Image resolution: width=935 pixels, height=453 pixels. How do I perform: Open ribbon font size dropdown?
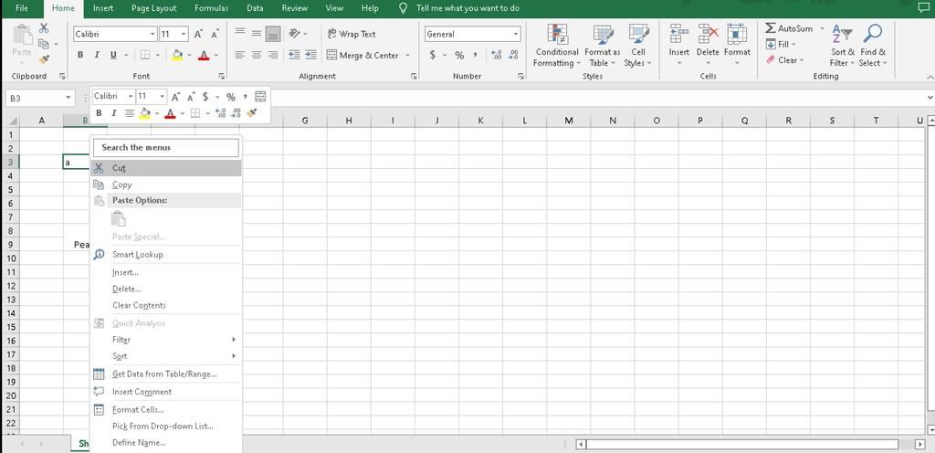184,34
